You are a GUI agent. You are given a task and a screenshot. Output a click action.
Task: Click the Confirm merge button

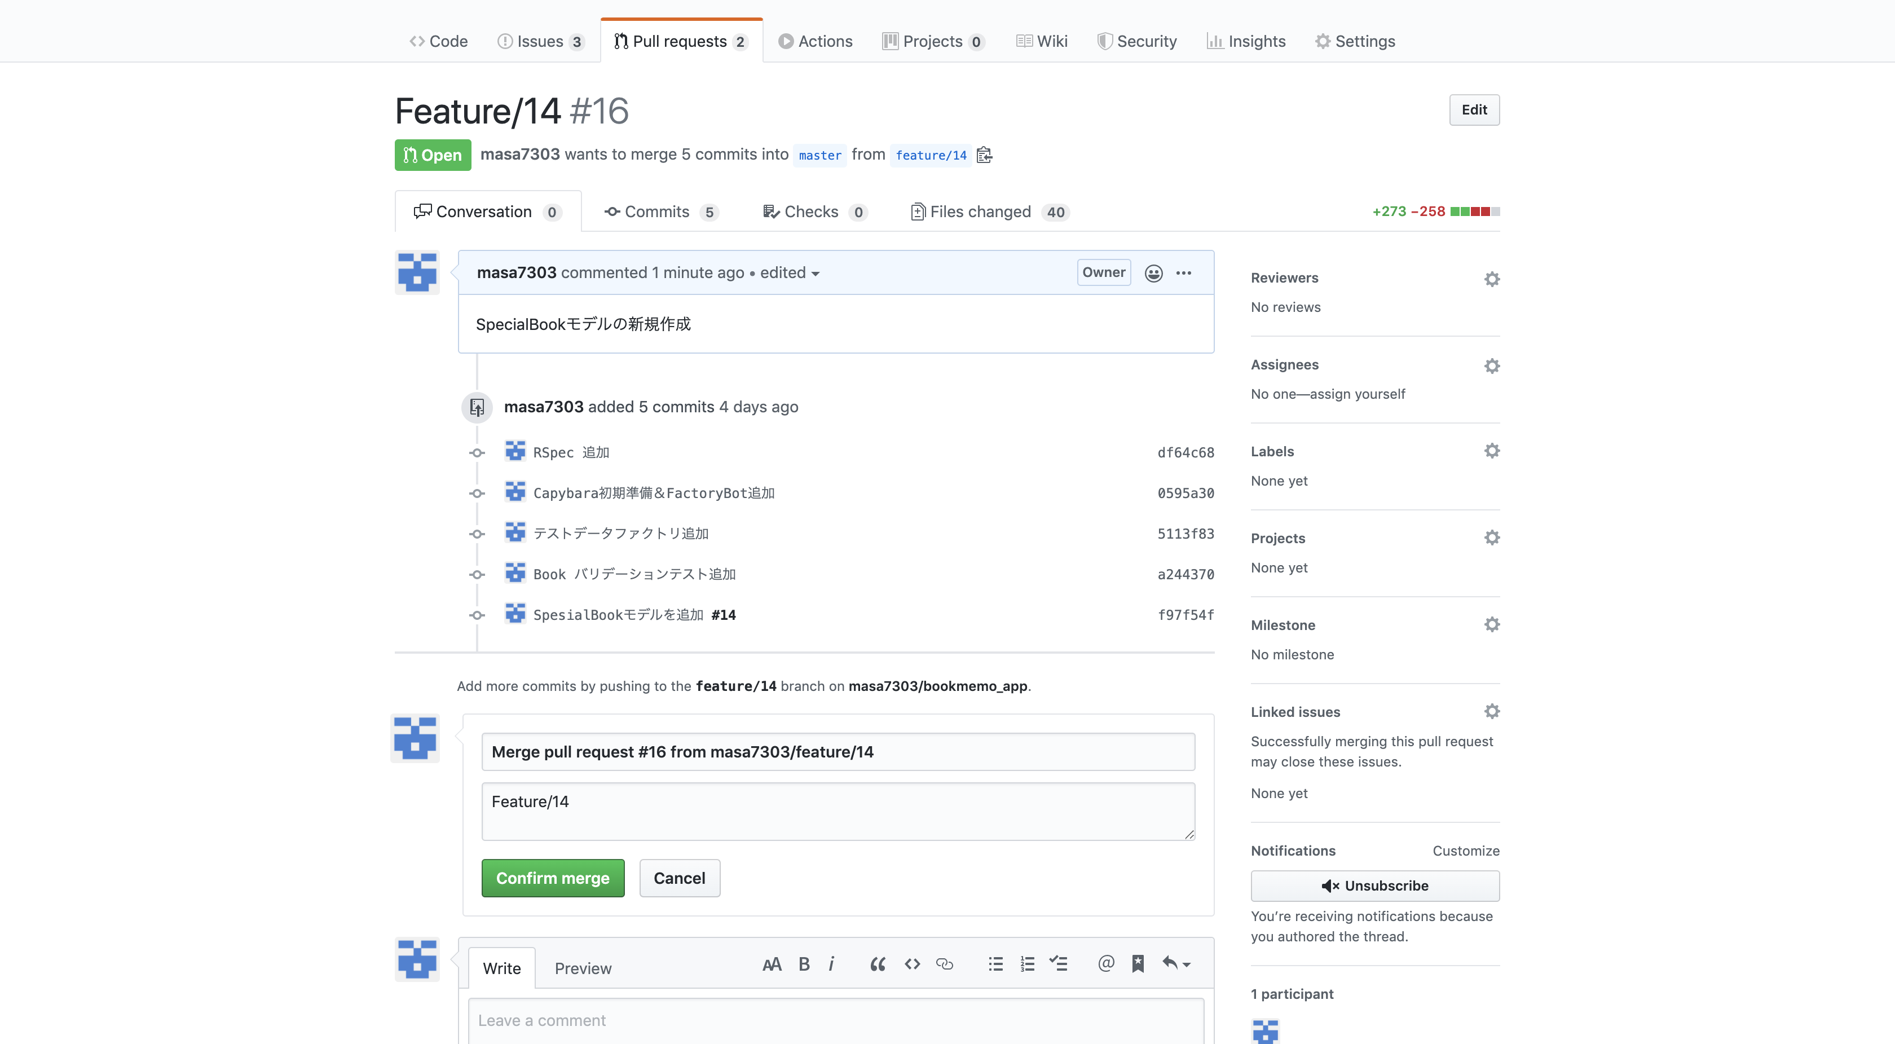[x=553, y=878]
